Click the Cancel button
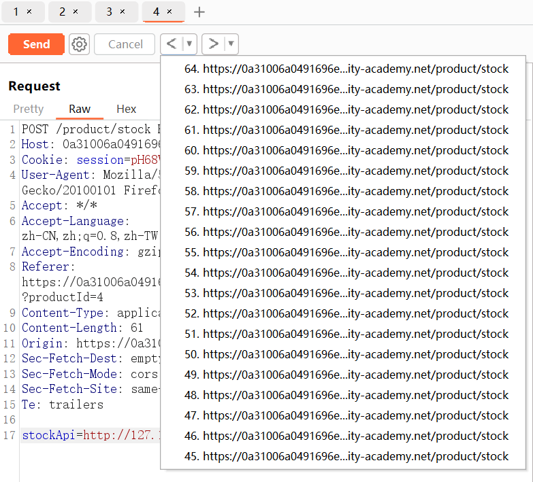The height and width of the screenshot is (482, 533). pos(125,44)
